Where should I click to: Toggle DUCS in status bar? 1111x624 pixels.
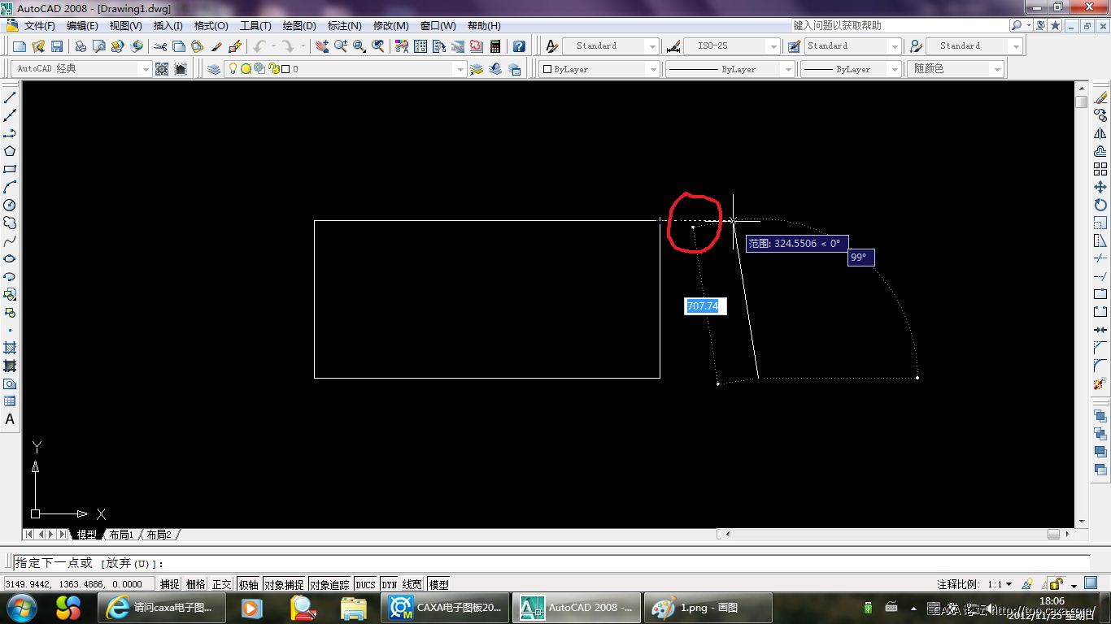point(366,584)
